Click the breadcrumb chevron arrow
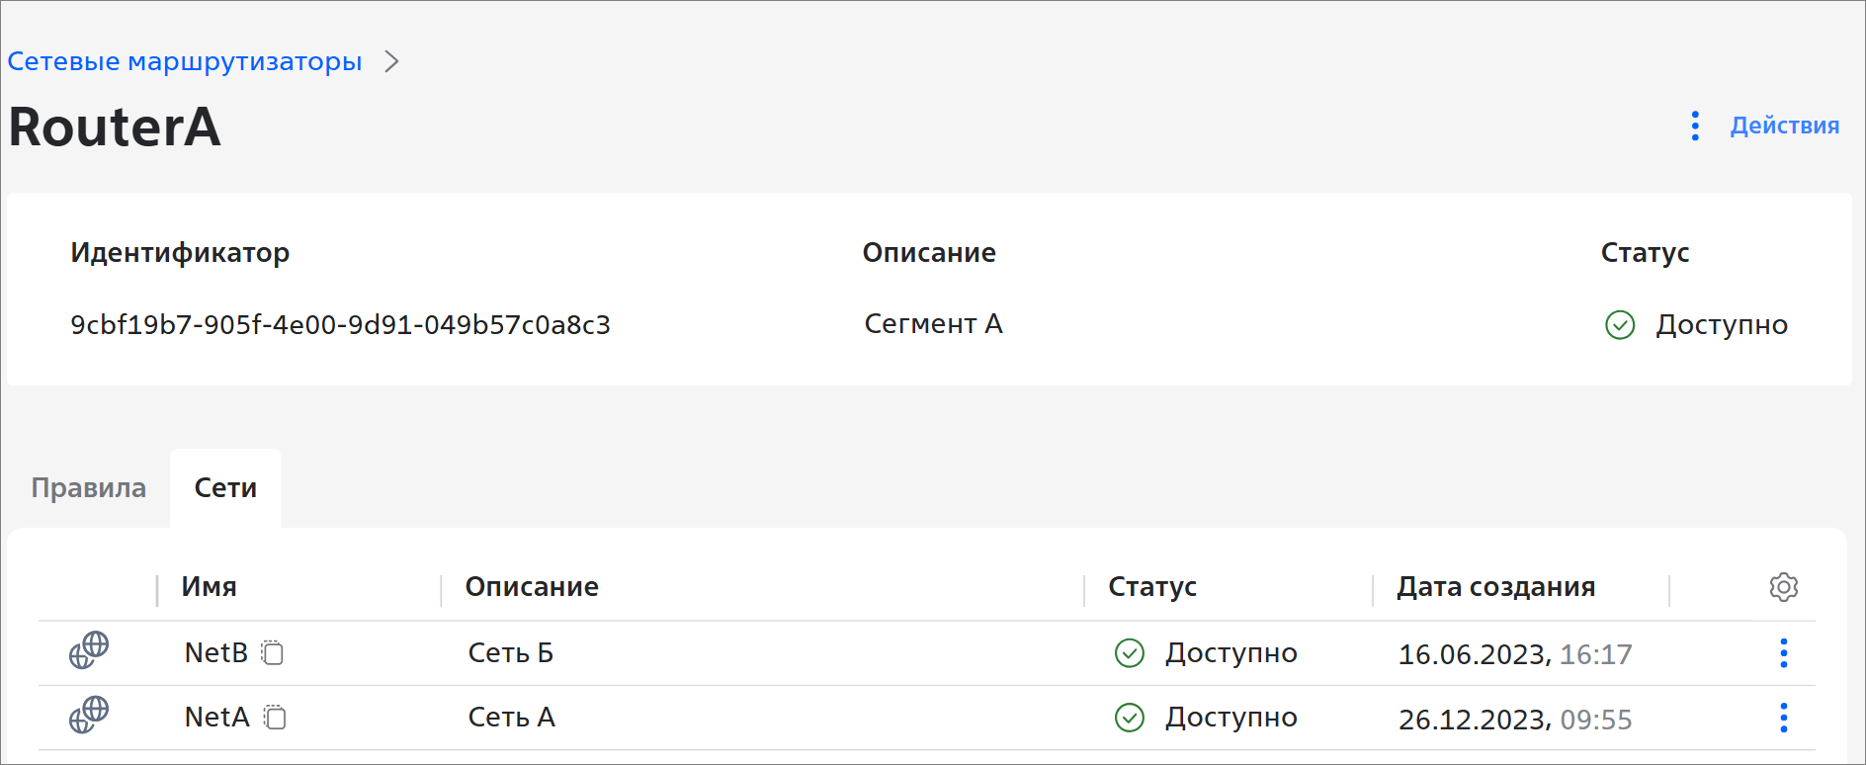Viewport: 1866px width, 765px height. pyautogui.click(x=392, y=62)
